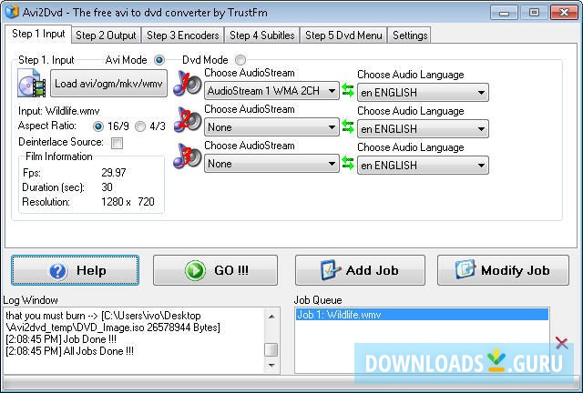
Task: Click the Avi2Dvd app icon in title bar
Action: (x=12, y=12)
